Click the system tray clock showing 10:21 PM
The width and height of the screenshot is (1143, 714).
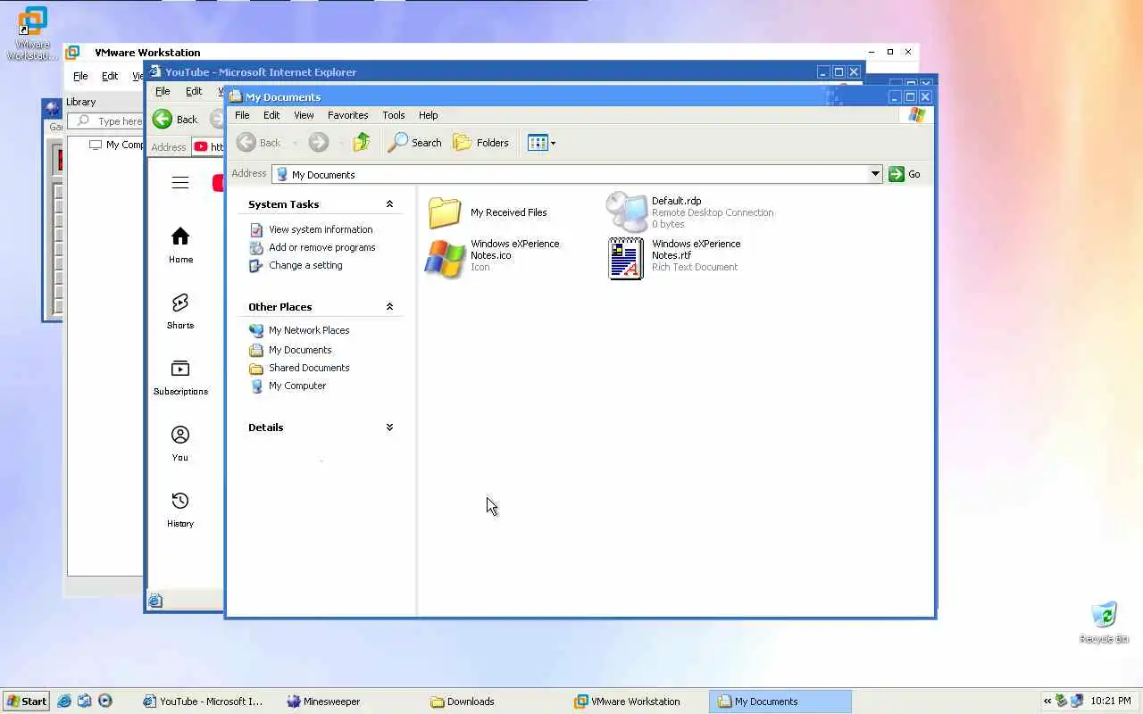point(1111,702)
